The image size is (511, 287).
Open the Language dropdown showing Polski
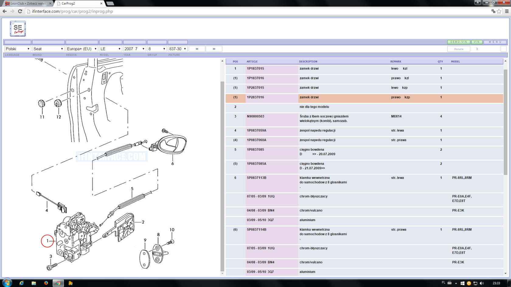click(x=18, y=49)
